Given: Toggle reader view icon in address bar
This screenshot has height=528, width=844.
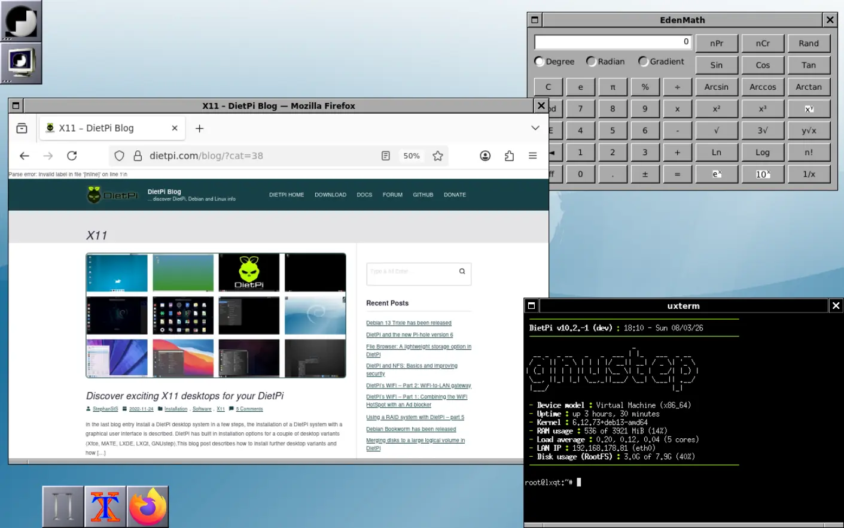Looking at the screenshot, I should tap(386, 156).
